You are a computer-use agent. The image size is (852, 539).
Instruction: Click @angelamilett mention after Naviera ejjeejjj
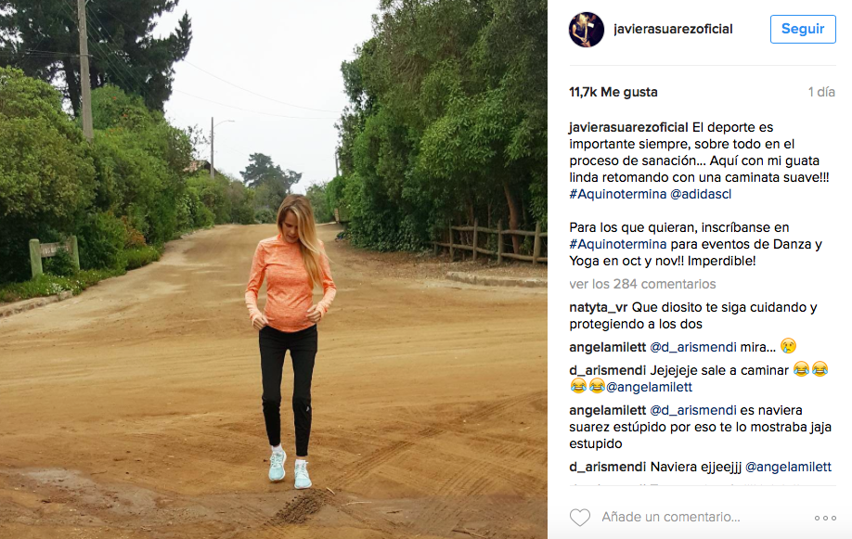point(788,468)
